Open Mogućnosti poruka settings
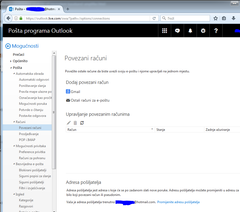Image resolution: width=240 pixels, height=212 pixels. [33, 104]
